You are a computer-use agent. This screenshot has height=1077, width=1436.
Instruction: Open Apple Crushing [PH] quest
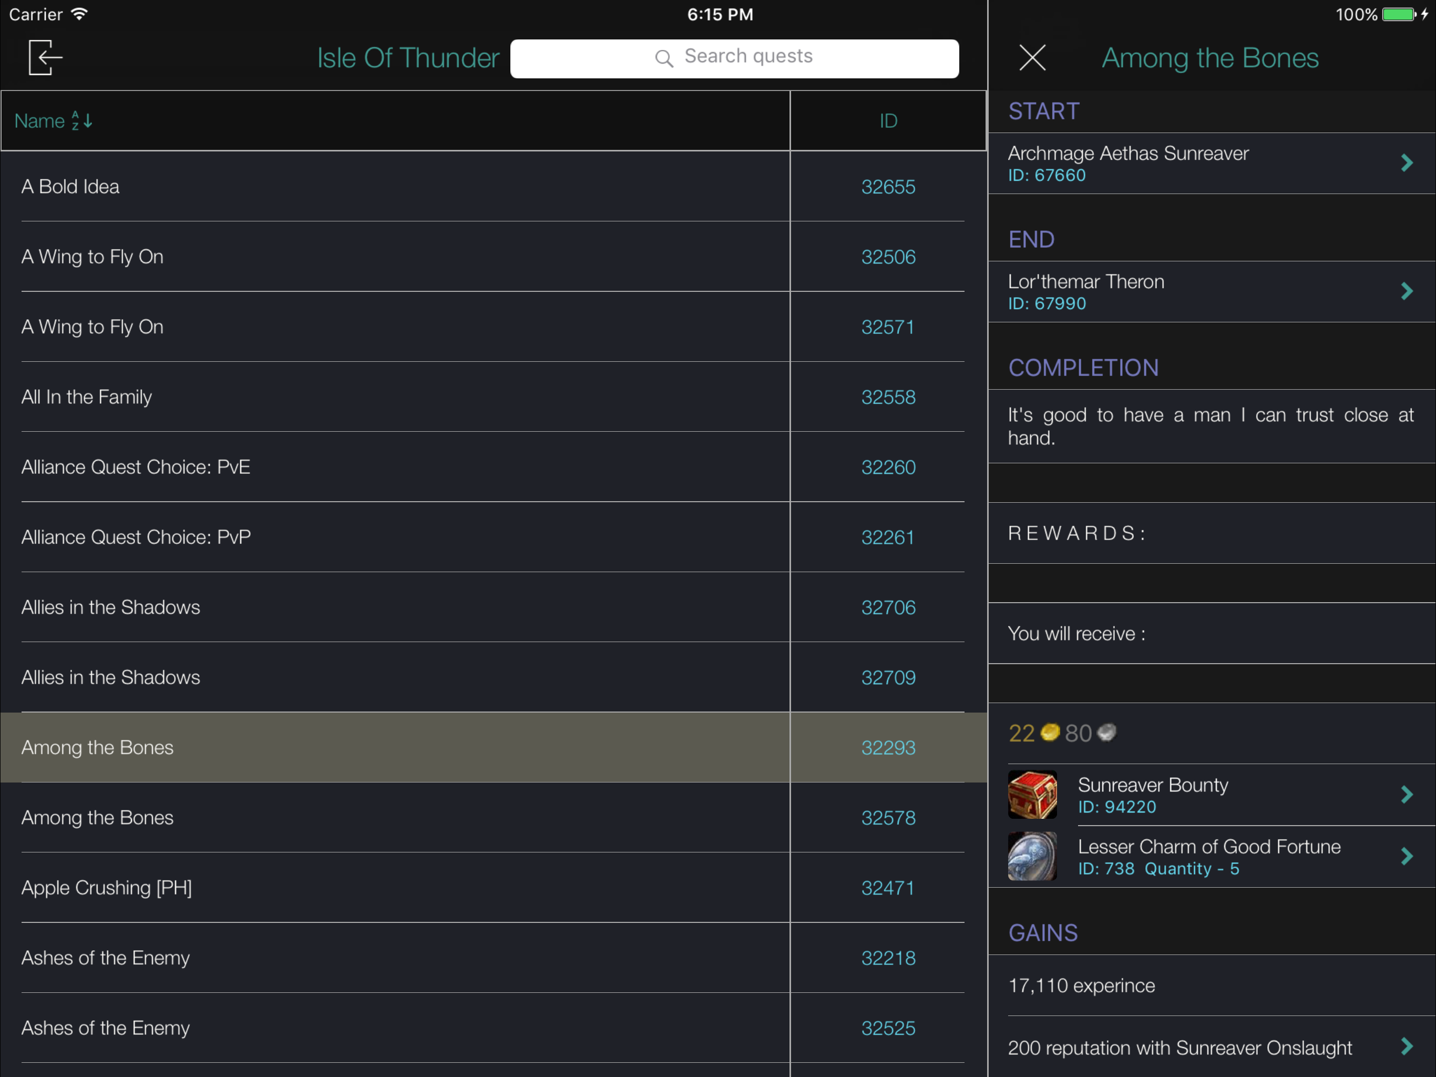tap(107, 888)
